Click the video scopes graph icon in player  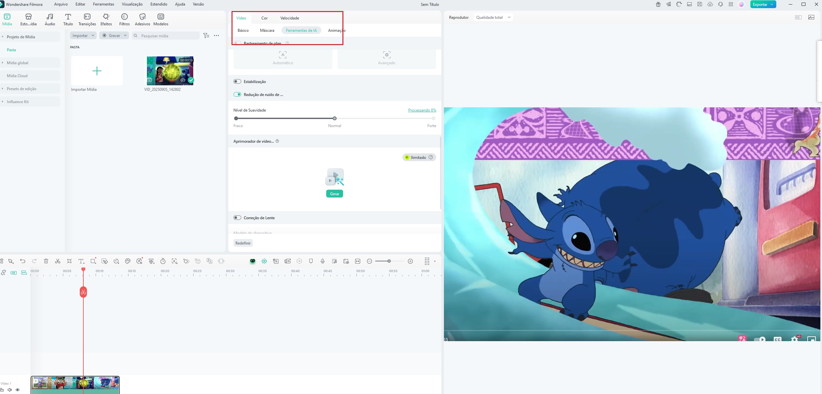[811, 17]
